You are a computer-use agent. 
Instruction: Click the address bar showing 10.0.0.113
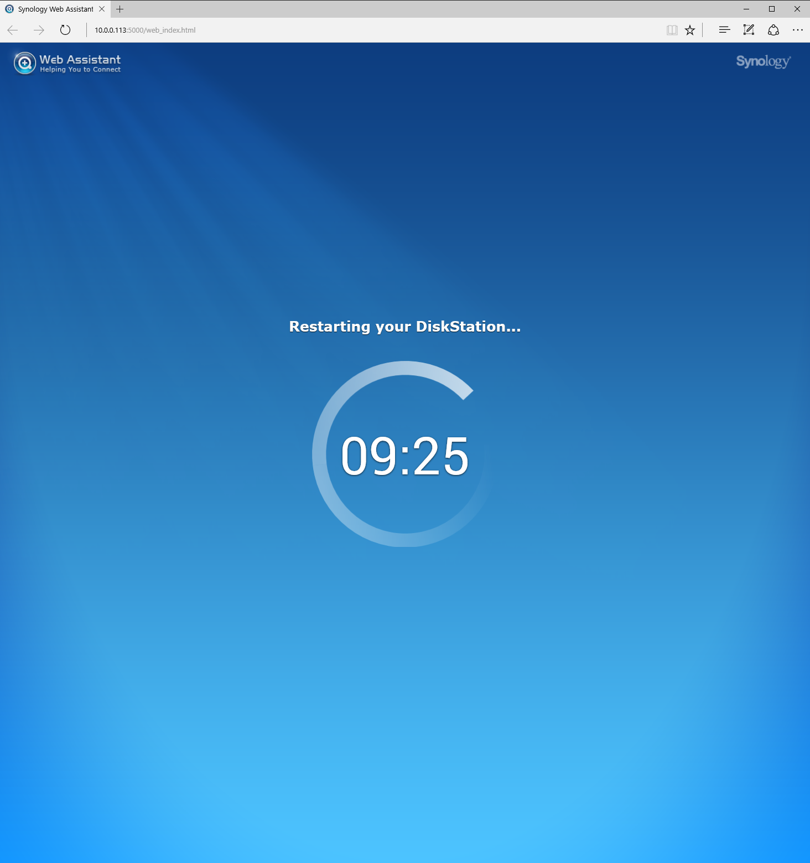(x=145, y=30)
